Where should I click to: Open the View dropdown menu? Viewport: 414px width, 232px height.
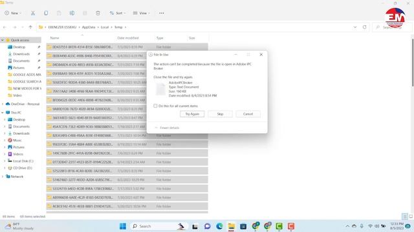click(x=142, y=13)
